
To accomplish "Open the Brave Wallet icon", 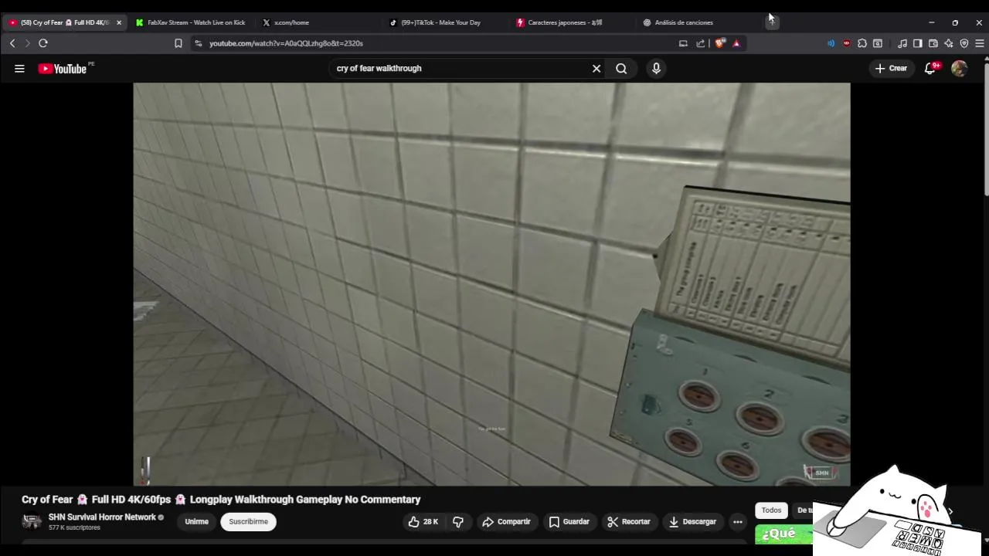I will pyautogui.click(x=933, y=43).
